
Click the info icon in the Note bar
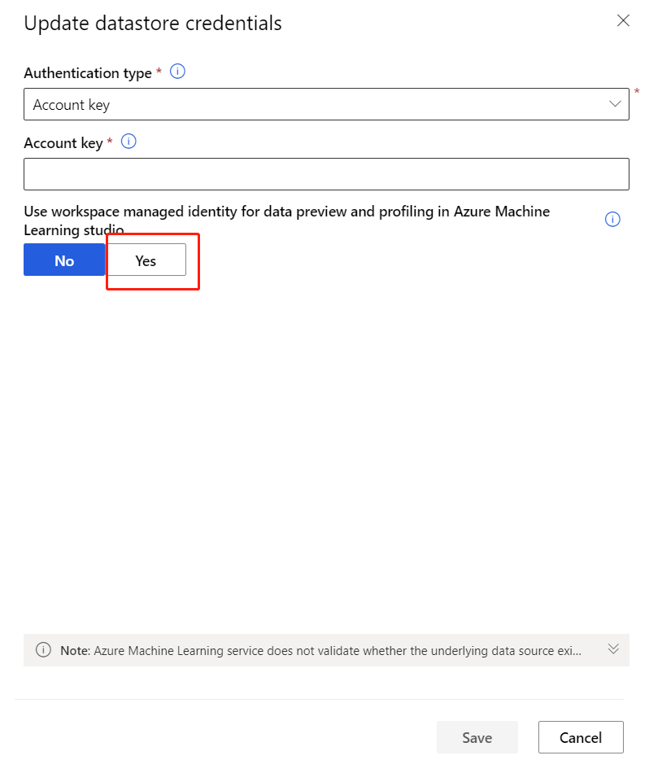(x=44, y=650)
